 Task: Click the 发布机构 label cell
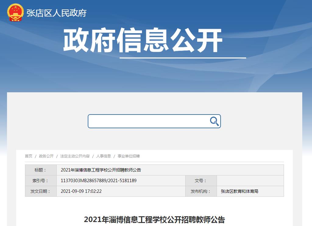point(201,191)
